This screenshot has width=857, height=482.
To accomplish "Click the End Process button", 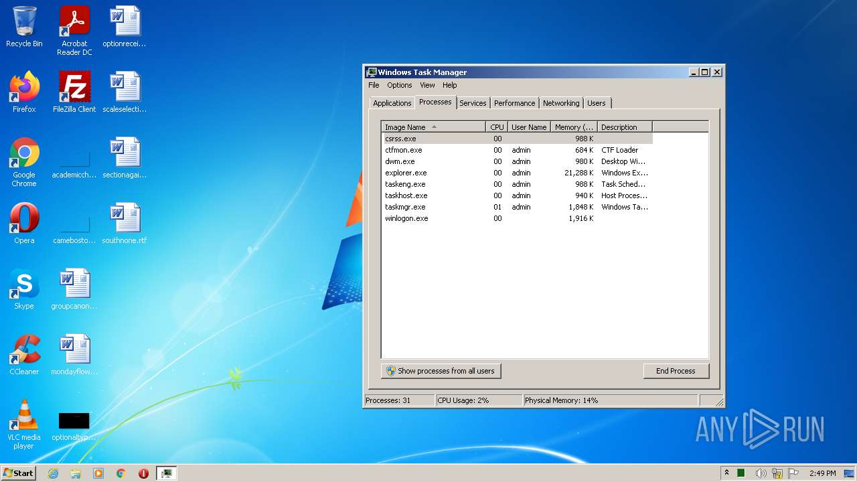I will [676, 371].
